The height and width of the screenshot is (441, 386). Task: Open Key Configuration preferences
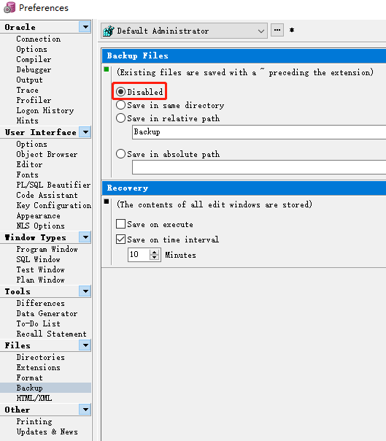[53, 205]
